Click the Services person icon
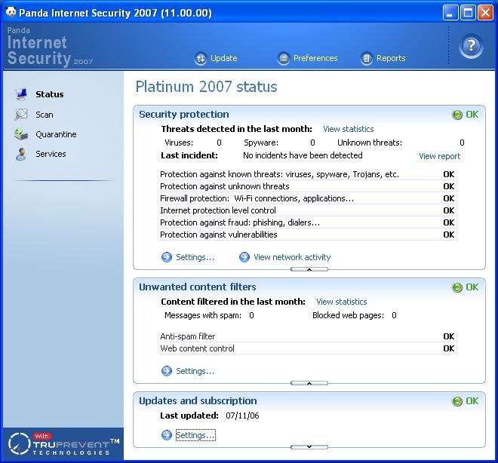This screenshot has width=498, height=463. (x=21, y=154)
